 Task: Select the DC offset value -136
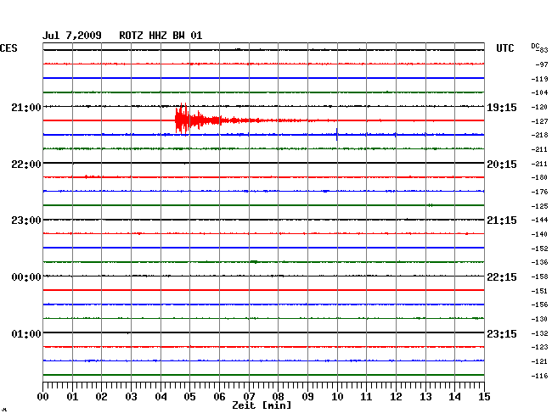tap(539, 262)
